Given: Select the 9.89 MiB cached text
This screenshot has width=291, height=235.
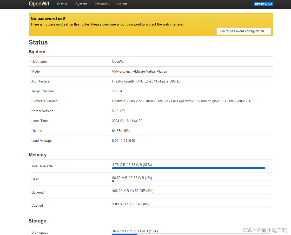Looking at the screenshot, I should pyautogui.click(x=131, y=204).
